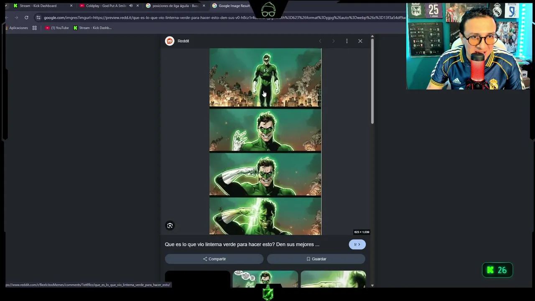Open the image panel three-dot menu
Viewport: 535px width, 301px height.
pos(346,41)
